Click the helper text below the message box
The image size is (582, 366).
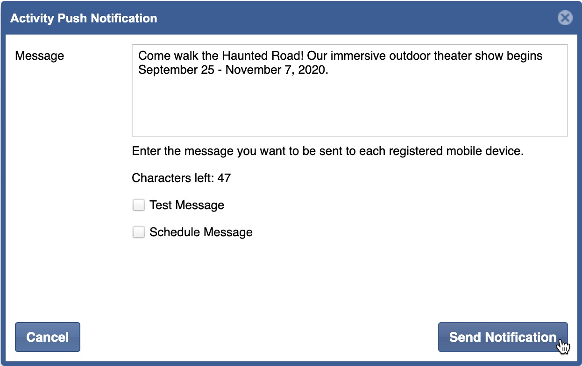click(327, 151)
